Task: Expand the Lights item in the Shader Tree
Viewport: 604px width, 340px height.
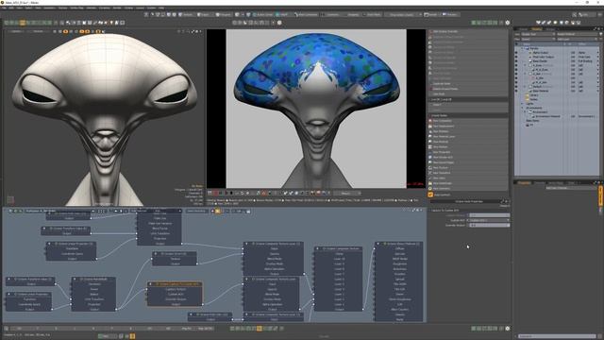Action: pos(522,104)
